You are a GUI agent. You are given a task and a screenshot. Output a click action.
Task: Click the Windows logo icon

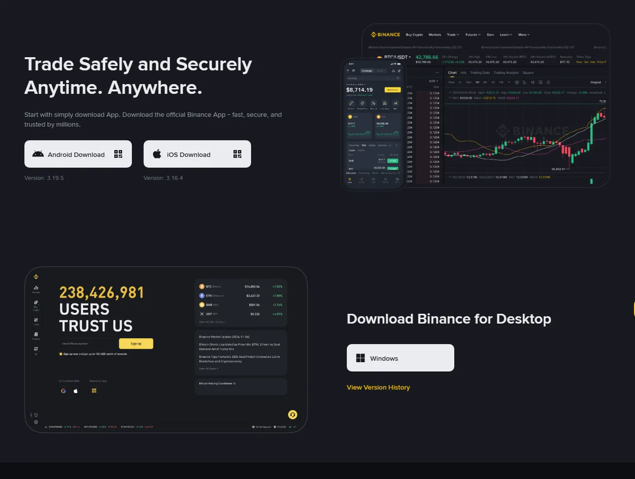[360, 358]
